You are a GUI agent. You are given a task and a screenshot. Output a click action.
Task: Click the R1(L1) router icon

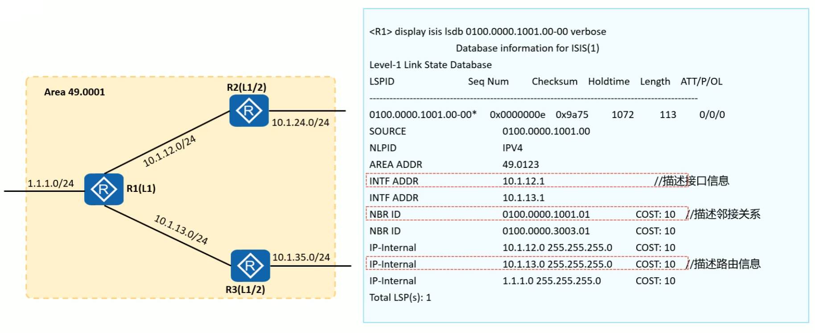pos(103,190)
